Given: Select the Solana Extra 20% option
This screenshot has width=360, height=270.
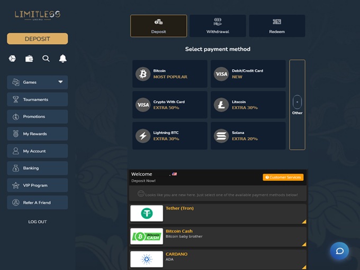Looking at the screenshot, I should click(x=248, y=136).
